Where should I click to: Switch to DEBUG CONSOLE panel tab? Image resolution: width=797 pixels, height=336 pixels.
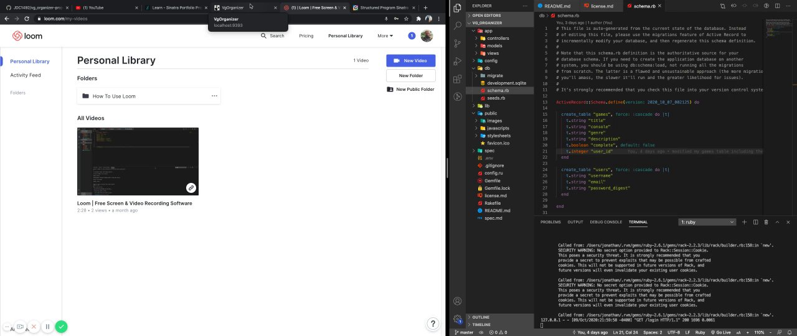tap(606, 222)
